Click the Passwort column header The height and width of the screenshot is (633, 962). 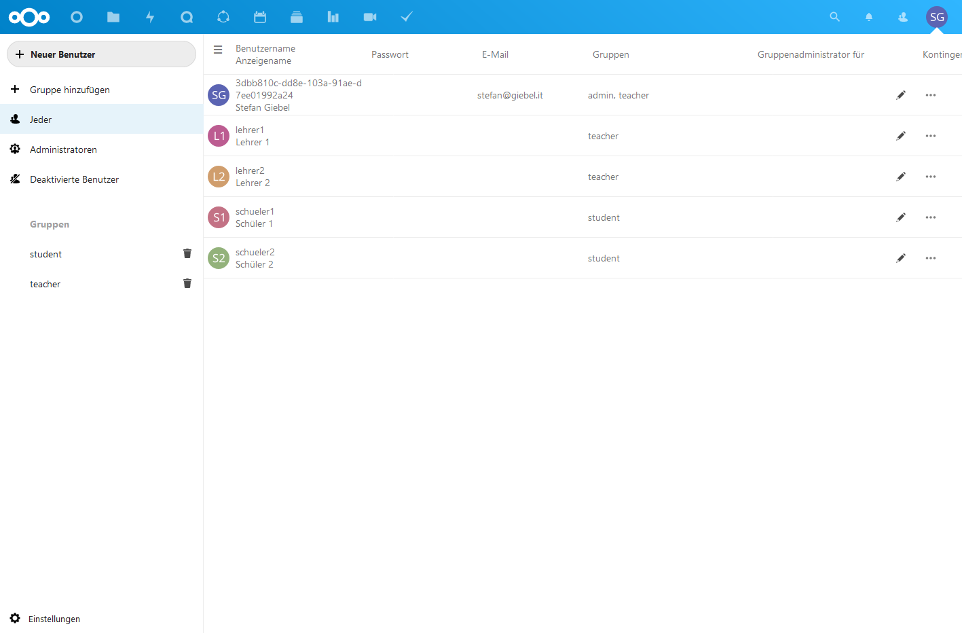click(390, 54)
